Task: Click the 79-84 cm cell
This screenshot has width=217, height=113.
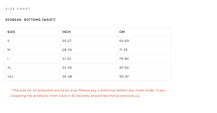Action: click(124, 59)
